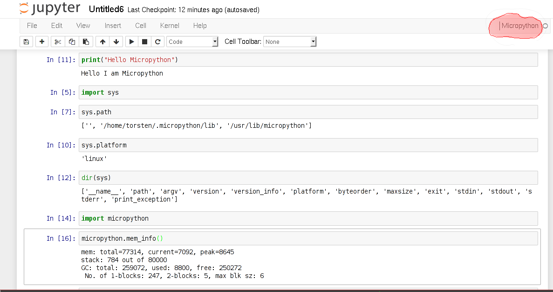Click into the import micropython cell
The width and height of the screenshot is (553, 292).
308,219
